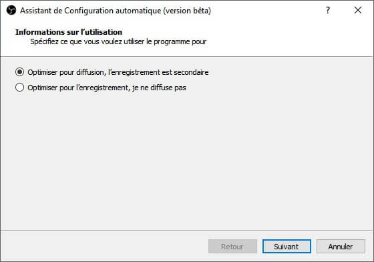374x262 pixels.
Task: Cancel the wizard with Annuler
Action: pos(341,246)
